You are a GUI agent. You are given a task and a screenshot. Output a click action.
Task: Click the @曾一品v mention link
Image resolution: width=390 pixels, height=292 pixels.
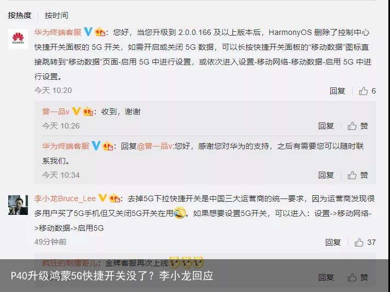click(154, 146)
